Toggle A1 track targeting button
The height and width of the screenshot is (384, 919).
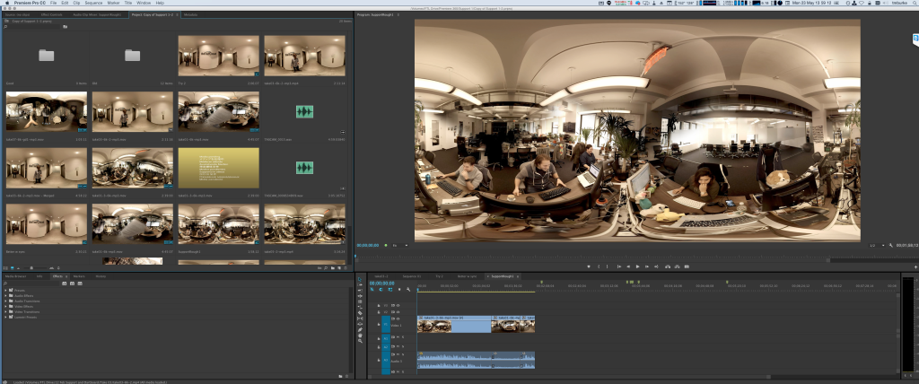pyautogui.click(x=386, y=338)
